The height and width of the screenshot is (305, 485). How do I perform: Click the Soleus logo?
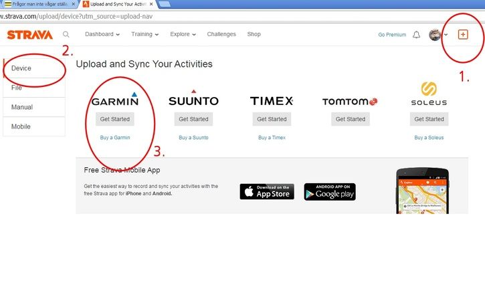[429, 94]
